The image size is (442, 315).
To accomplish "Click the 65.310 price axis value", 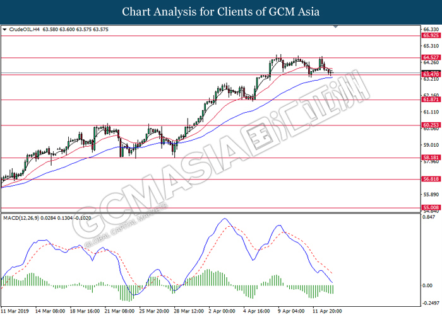I will click(x=431, y=46).
